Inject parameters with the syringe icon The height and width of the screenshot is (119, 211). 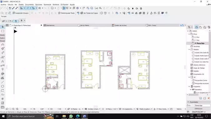(17, 8)
